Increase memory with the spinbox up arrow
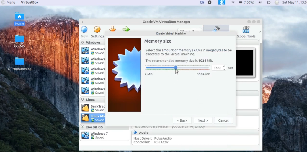 pyautogui.click(x=224, y=66)
